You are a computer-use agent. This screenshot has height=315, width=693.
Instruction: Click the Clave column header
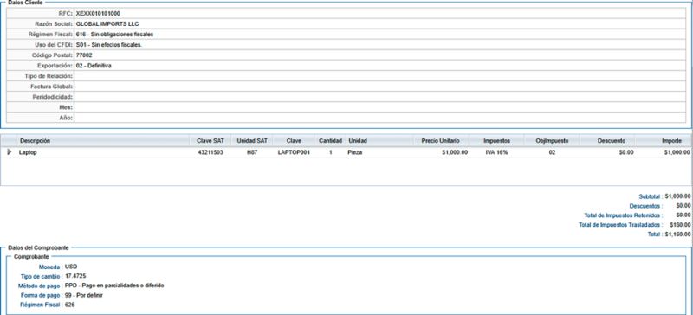(x=294, y=141)
